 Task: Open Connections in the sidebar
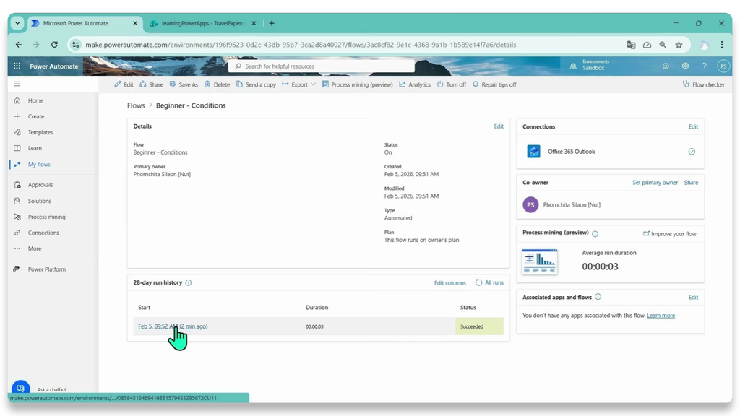[43, 233]
